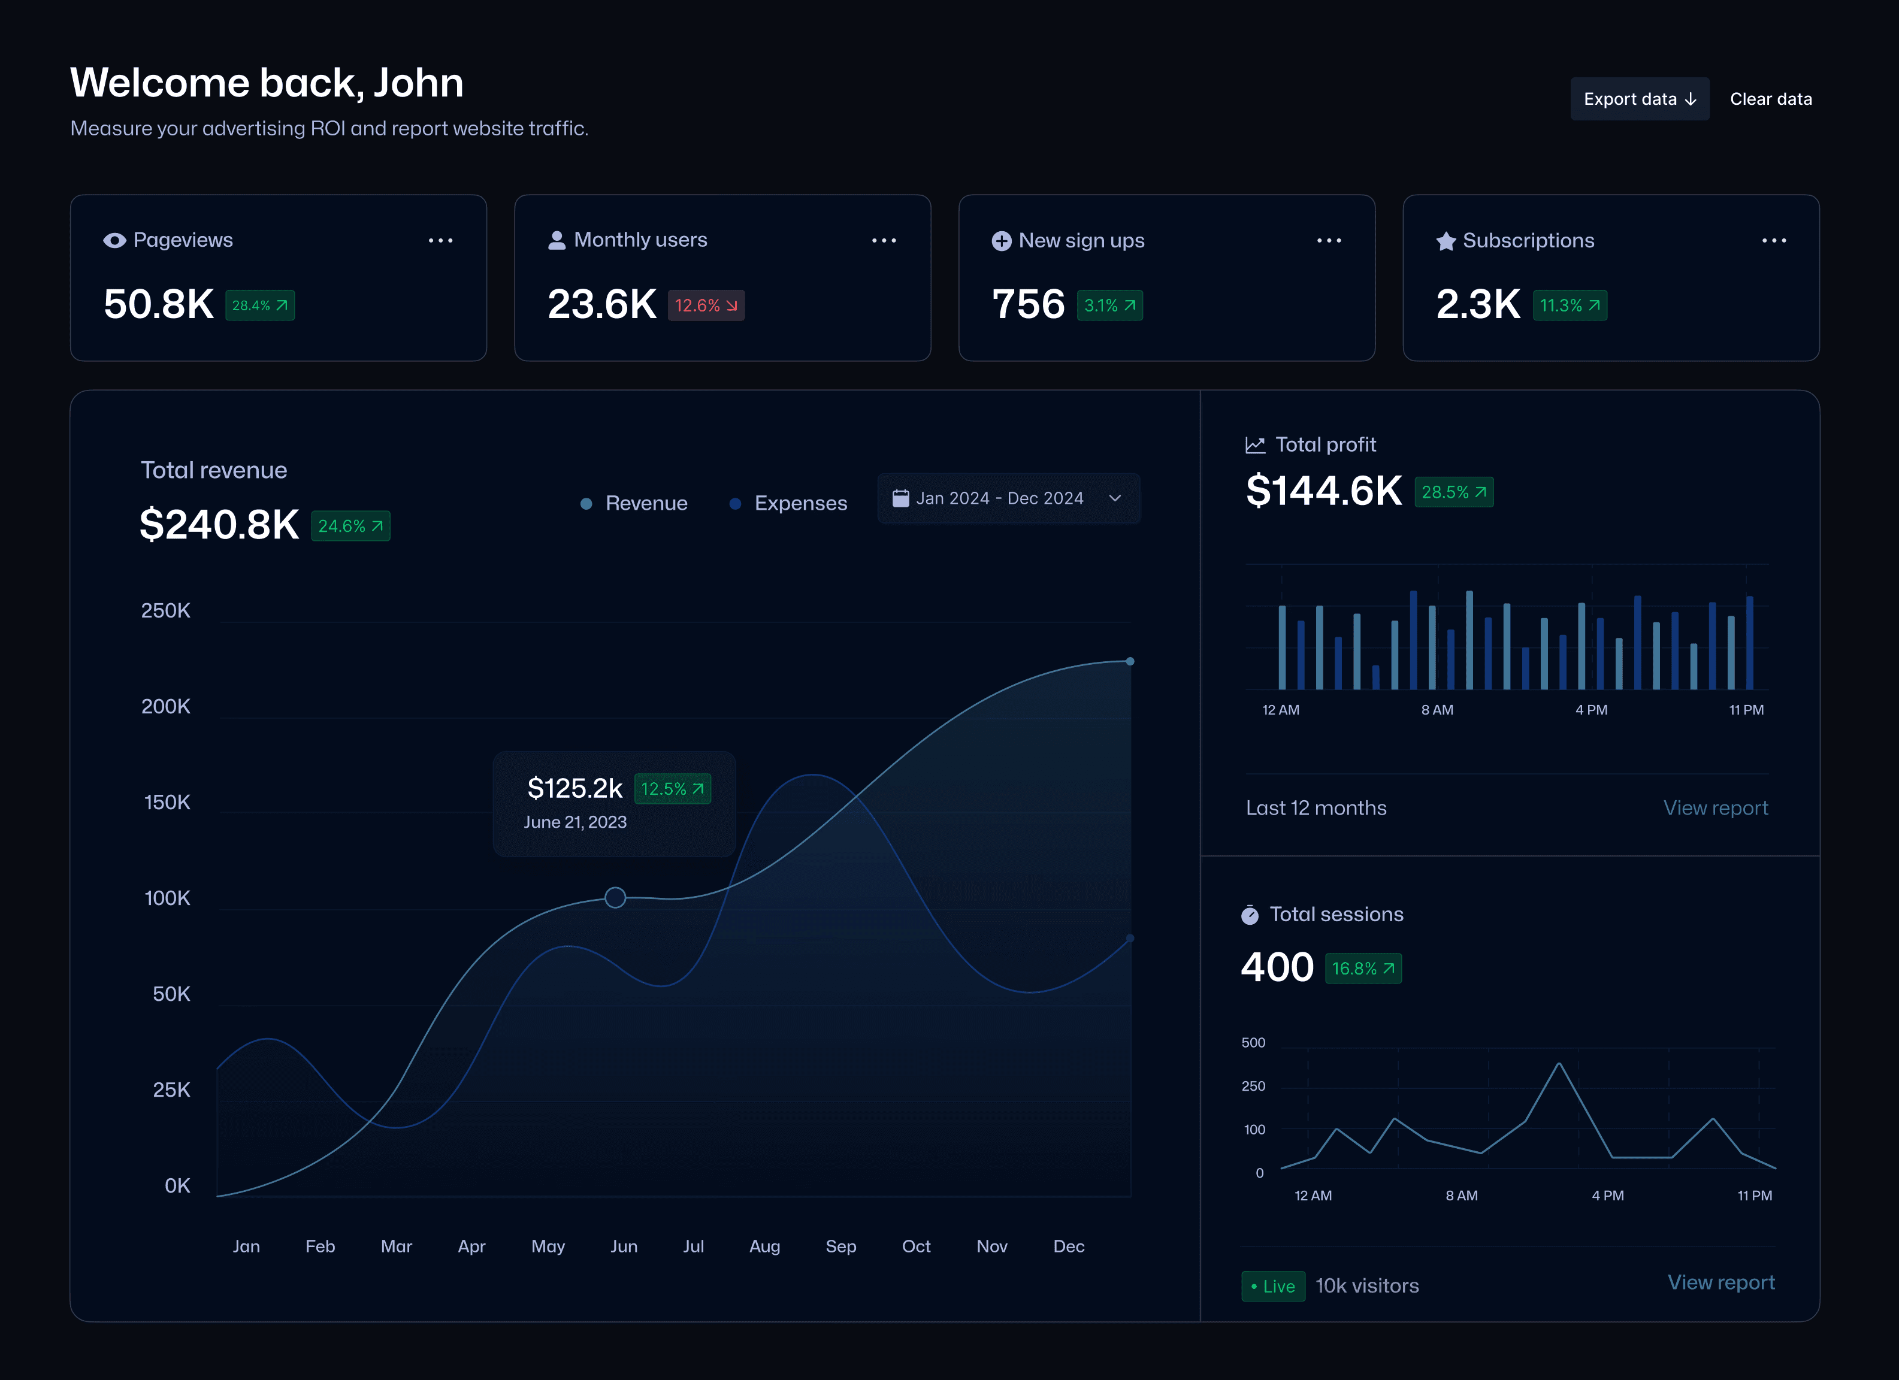Image resolution: width=1899 pixels, height=1380 pixels.
Task: Open New sign ups card ellipsis menu
Action: 1329,241
